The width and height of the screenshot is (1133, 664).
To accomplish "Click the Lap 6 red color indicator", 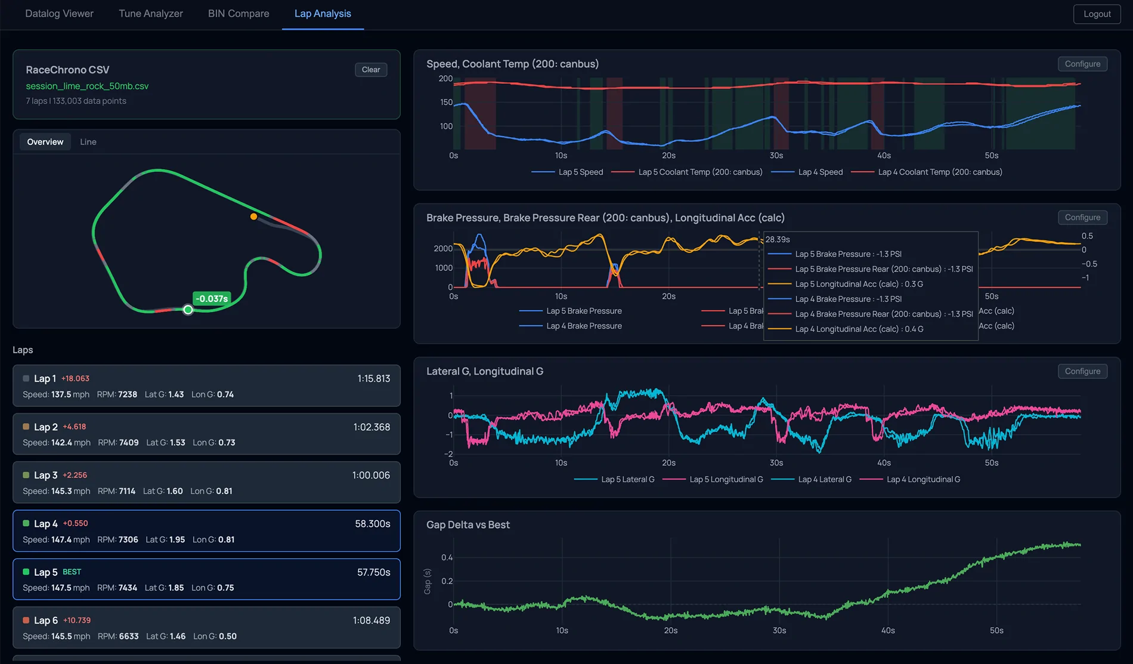I will [x=26, y=620].
